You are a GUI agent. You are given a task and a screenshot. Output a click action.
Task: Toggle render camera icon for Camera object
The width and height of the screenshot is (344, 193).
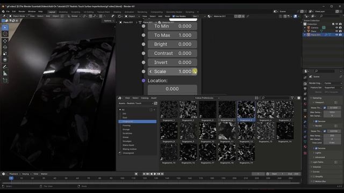coord(340,27)
